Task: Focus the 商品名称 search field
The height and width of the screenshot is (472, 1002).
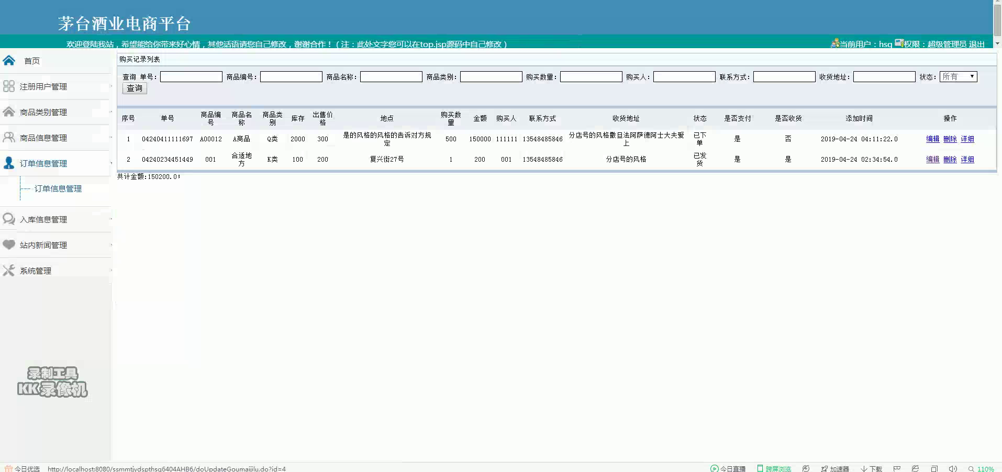Action: pos(391,76)
